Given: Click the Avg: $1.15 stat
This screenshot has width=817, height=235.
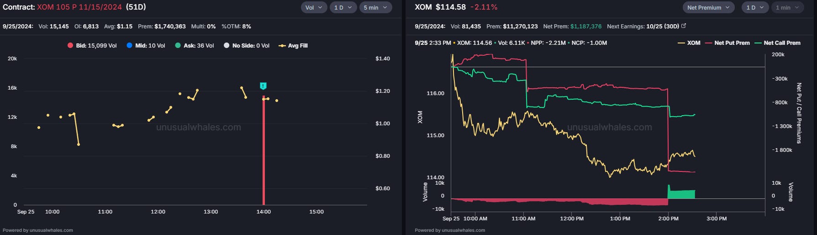Looking at the screenshot, I should [118, 27].
